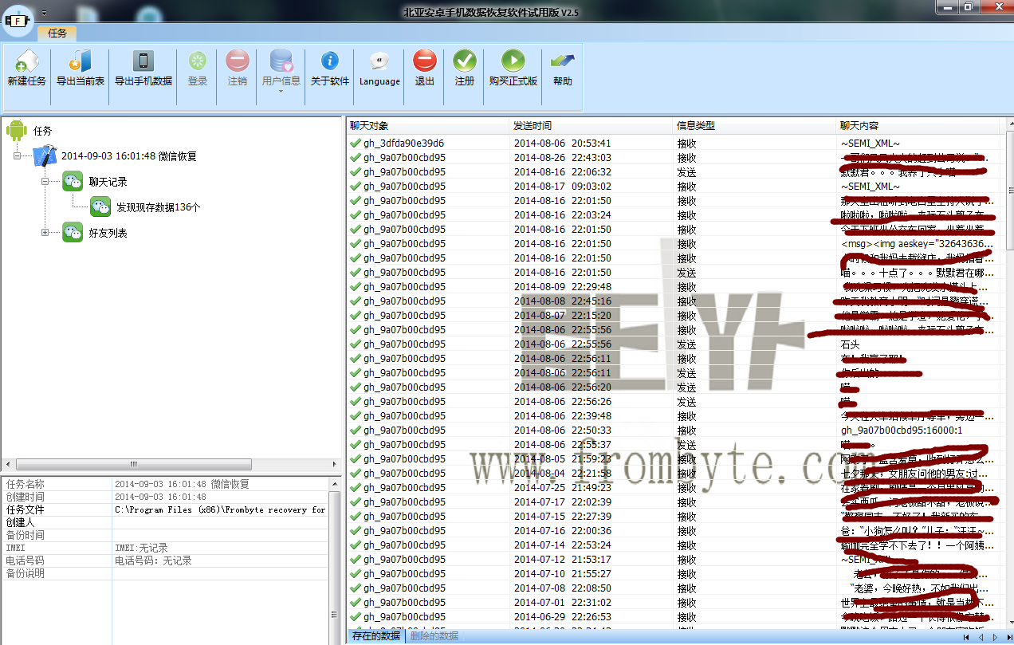Sort by the 聊天对象 column header
This screenshot has height=645, width=1014.
(428, 126)
